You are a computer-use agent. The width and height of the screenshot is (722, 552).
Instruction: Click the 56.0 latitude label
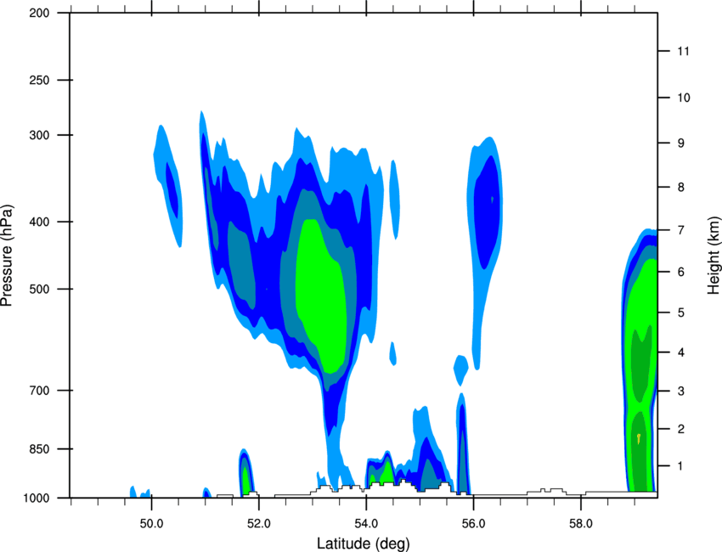point(474,524)
